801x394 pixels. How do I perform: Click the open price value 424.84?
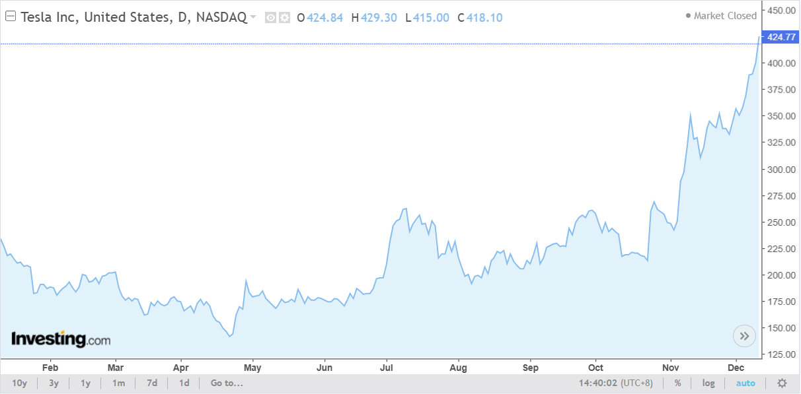[324, 18]
